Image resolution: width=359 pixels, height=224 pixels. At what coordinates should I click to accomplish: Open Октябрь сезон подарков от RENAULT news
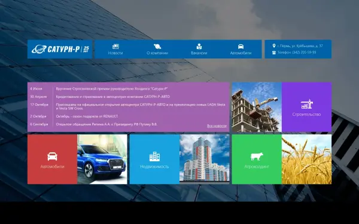pyautogui.click(x=87, y=116)
